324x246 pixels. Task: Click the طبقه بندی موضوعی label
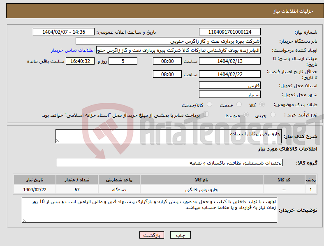(296, 105)
